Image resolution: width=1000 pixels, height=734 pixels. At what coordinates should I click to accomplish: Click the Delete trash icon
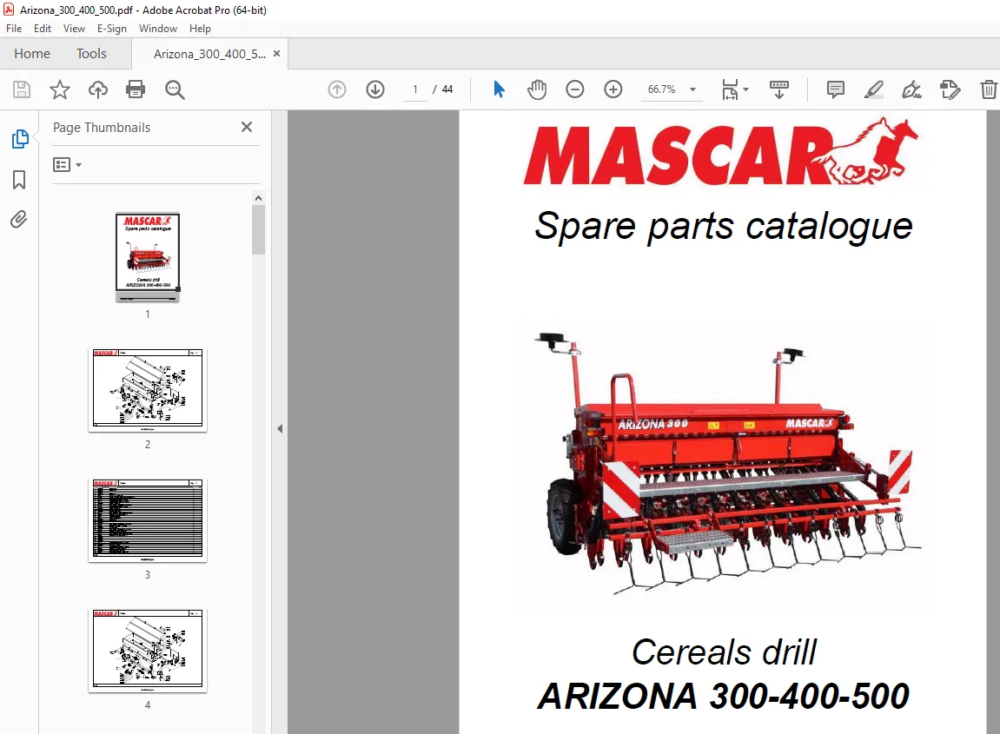tap(989, 89)
